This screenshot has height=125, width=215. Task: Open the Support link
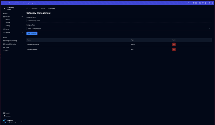click(x=7, y=113)
